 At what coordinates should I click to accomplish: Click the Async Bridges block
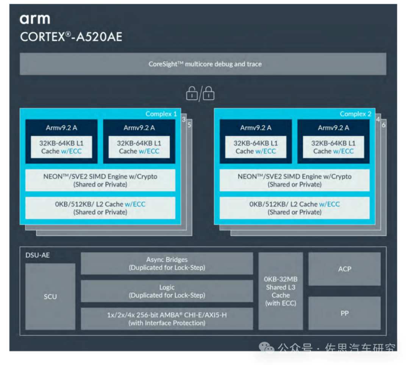tap(167, 263)
